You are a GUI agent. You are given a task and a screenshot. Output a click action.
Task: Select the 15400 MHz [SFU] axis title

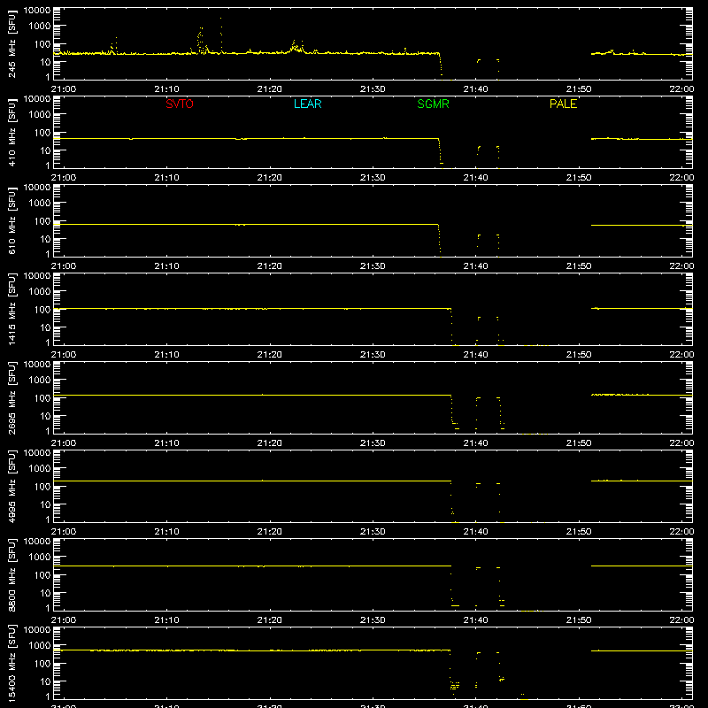pos(12,663)
